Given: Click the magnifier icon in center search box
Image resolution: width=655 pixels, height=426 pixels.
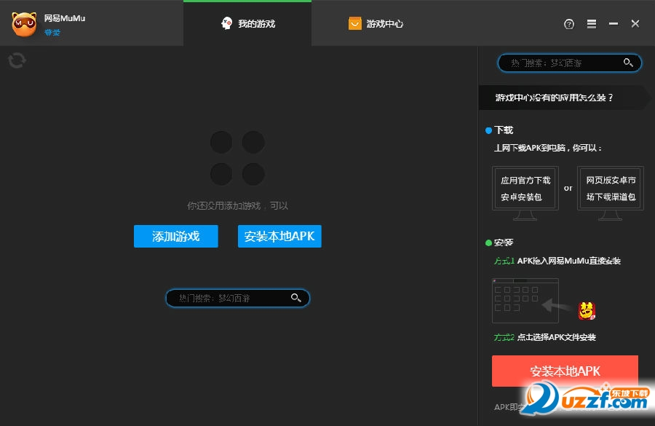Looking at the screenshot, I should tap(296, 298).
